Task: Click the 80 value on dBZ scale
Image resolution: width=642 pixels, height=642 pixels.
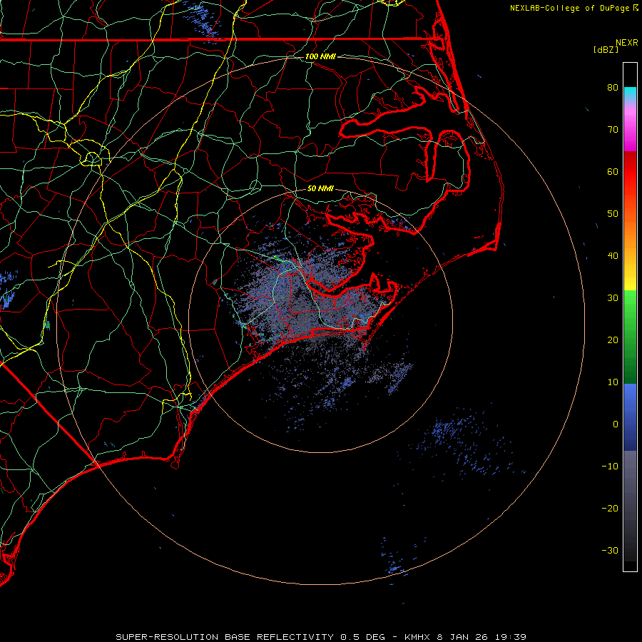Action: click(x=613, y=87)
